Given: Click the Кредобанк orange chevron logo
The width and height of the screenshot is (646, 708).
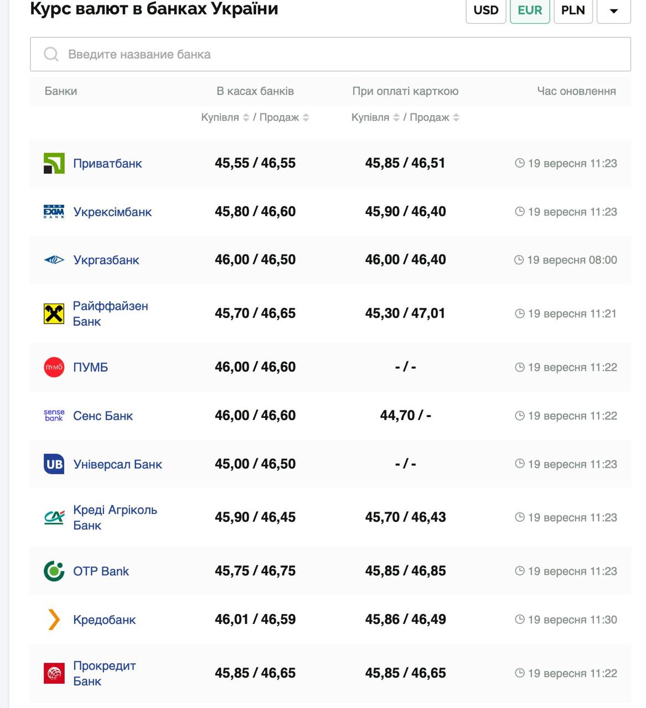Looking at the screenshot, I should point(54,619).
